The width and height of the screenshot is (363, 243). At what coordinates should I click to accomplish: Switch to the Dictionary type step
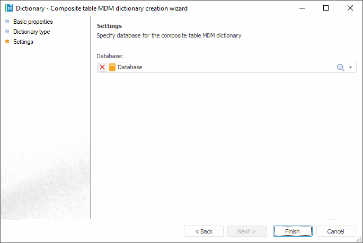click(31, 32)
